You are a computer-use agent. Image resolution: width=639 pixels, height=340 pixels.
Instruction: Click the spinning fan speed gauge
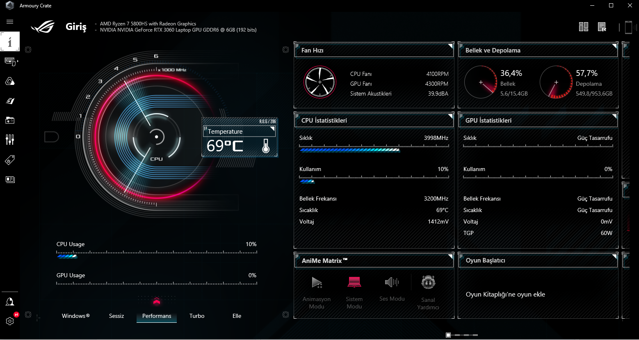[x=320, y=82]
